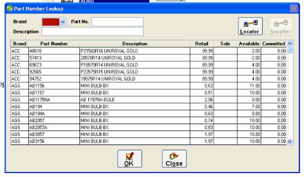The width and height of the screenshot is (304, 177).
Task: Click into the Part No. input field
Action: click(x=117, y=22)
